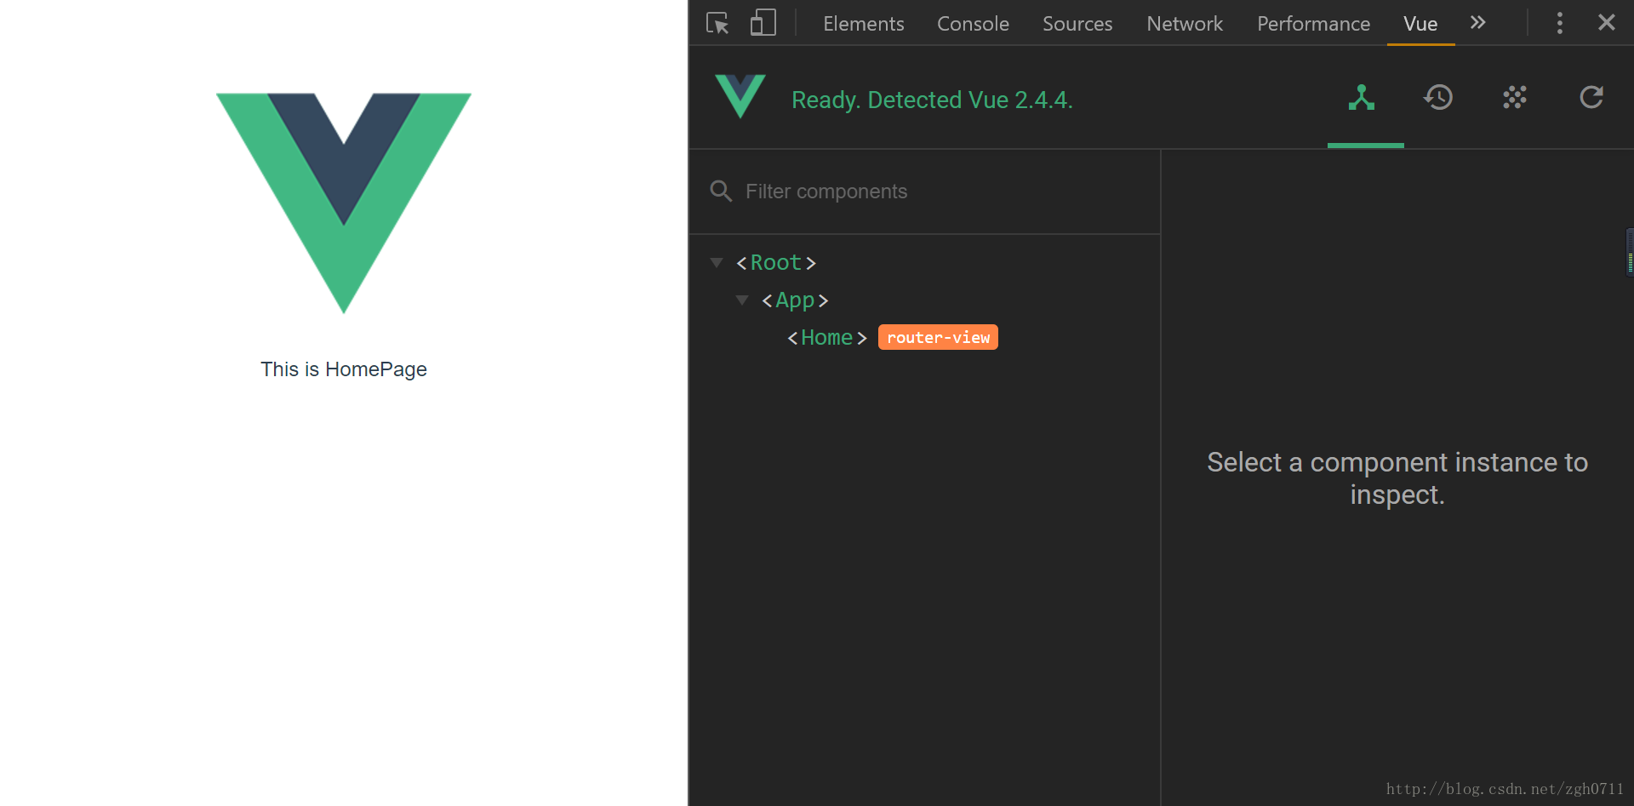Viewport: 1634px width, 806px height.
Task: Select the Root component
Action: tap(776, 263)
